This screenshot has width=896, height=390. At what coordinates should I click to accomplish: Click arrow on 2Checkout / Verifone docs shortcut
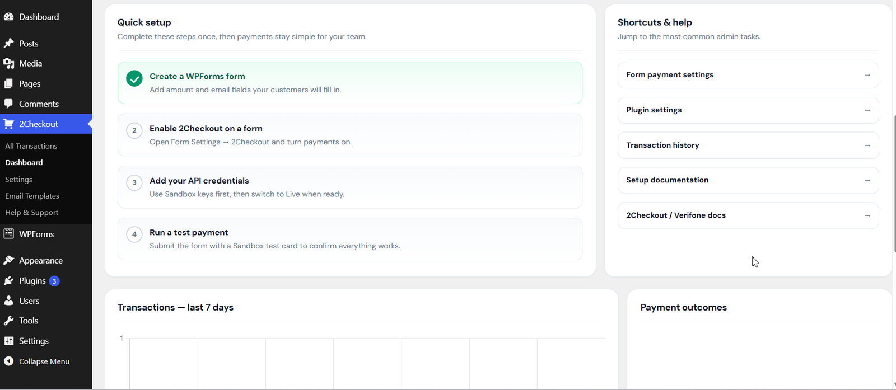(x=867, y=215)
